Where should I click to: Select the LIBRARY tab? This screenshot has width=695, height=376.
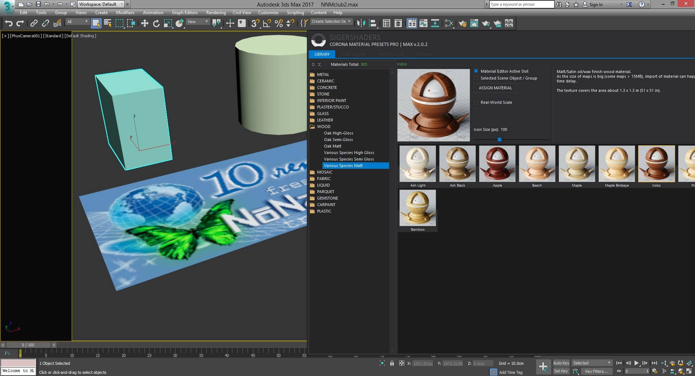point(322,54)
